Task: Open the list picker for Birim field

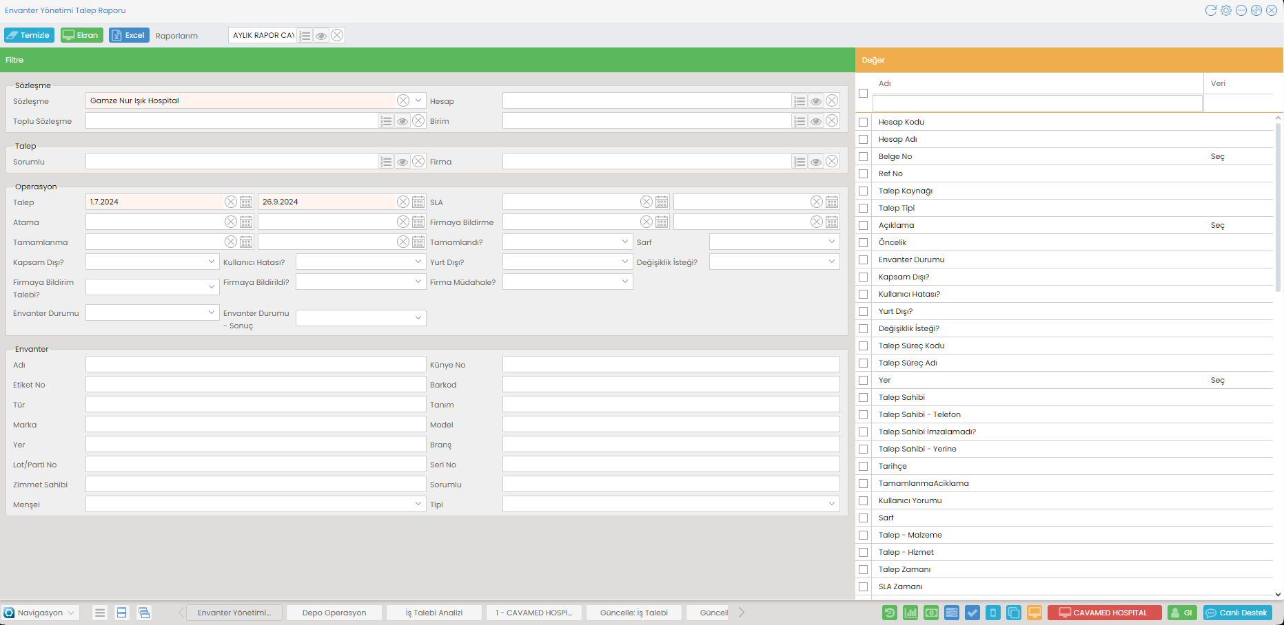Action: (x=799, y=121)
